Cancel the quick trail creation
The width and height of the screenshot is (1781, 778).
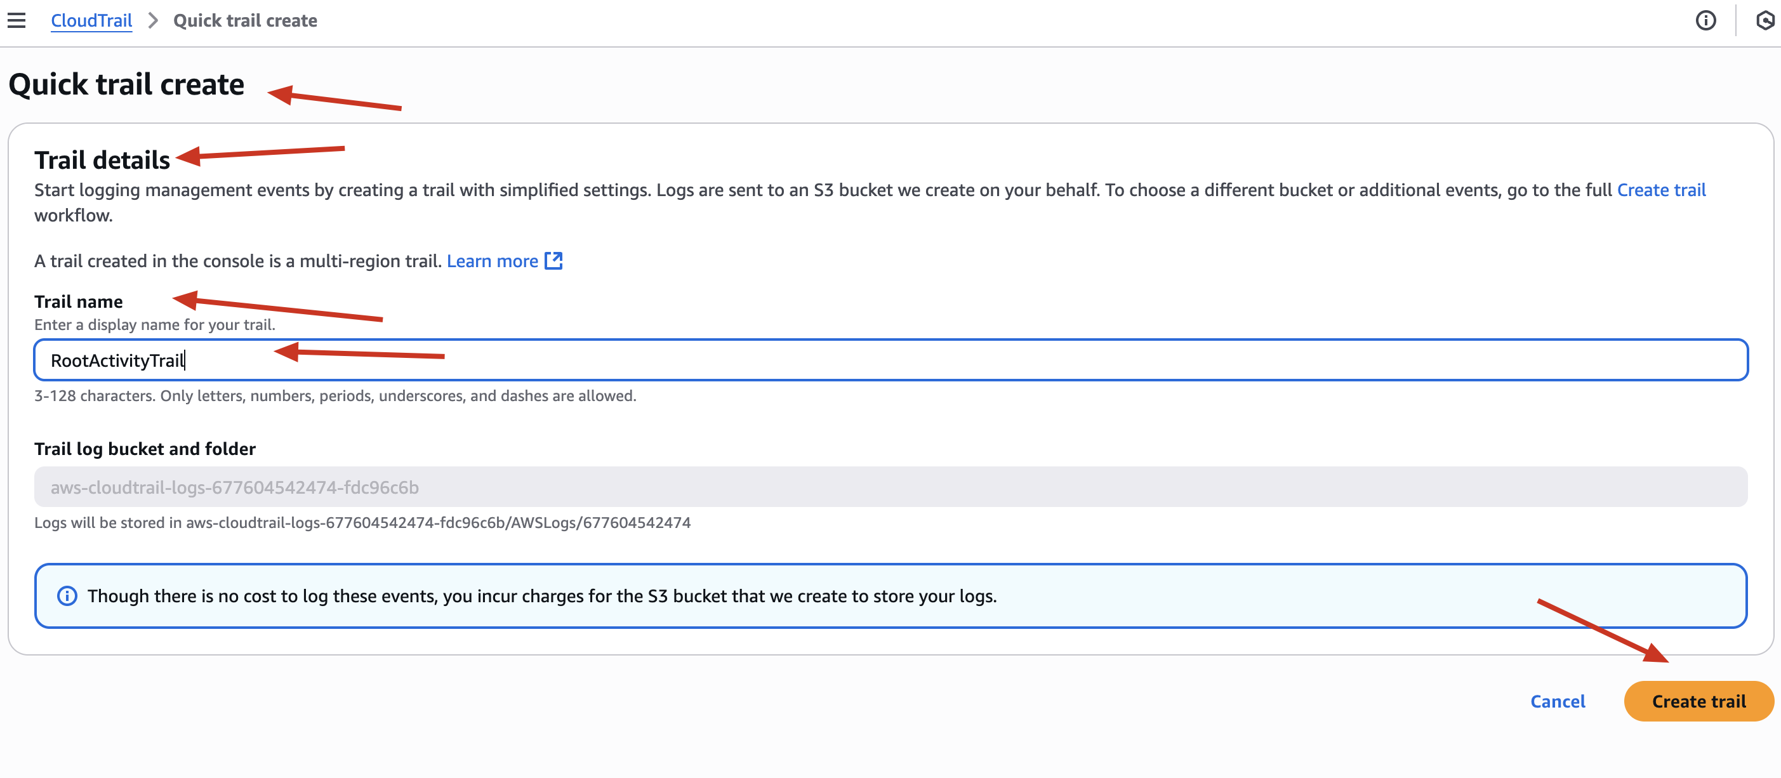[1558, 701]
